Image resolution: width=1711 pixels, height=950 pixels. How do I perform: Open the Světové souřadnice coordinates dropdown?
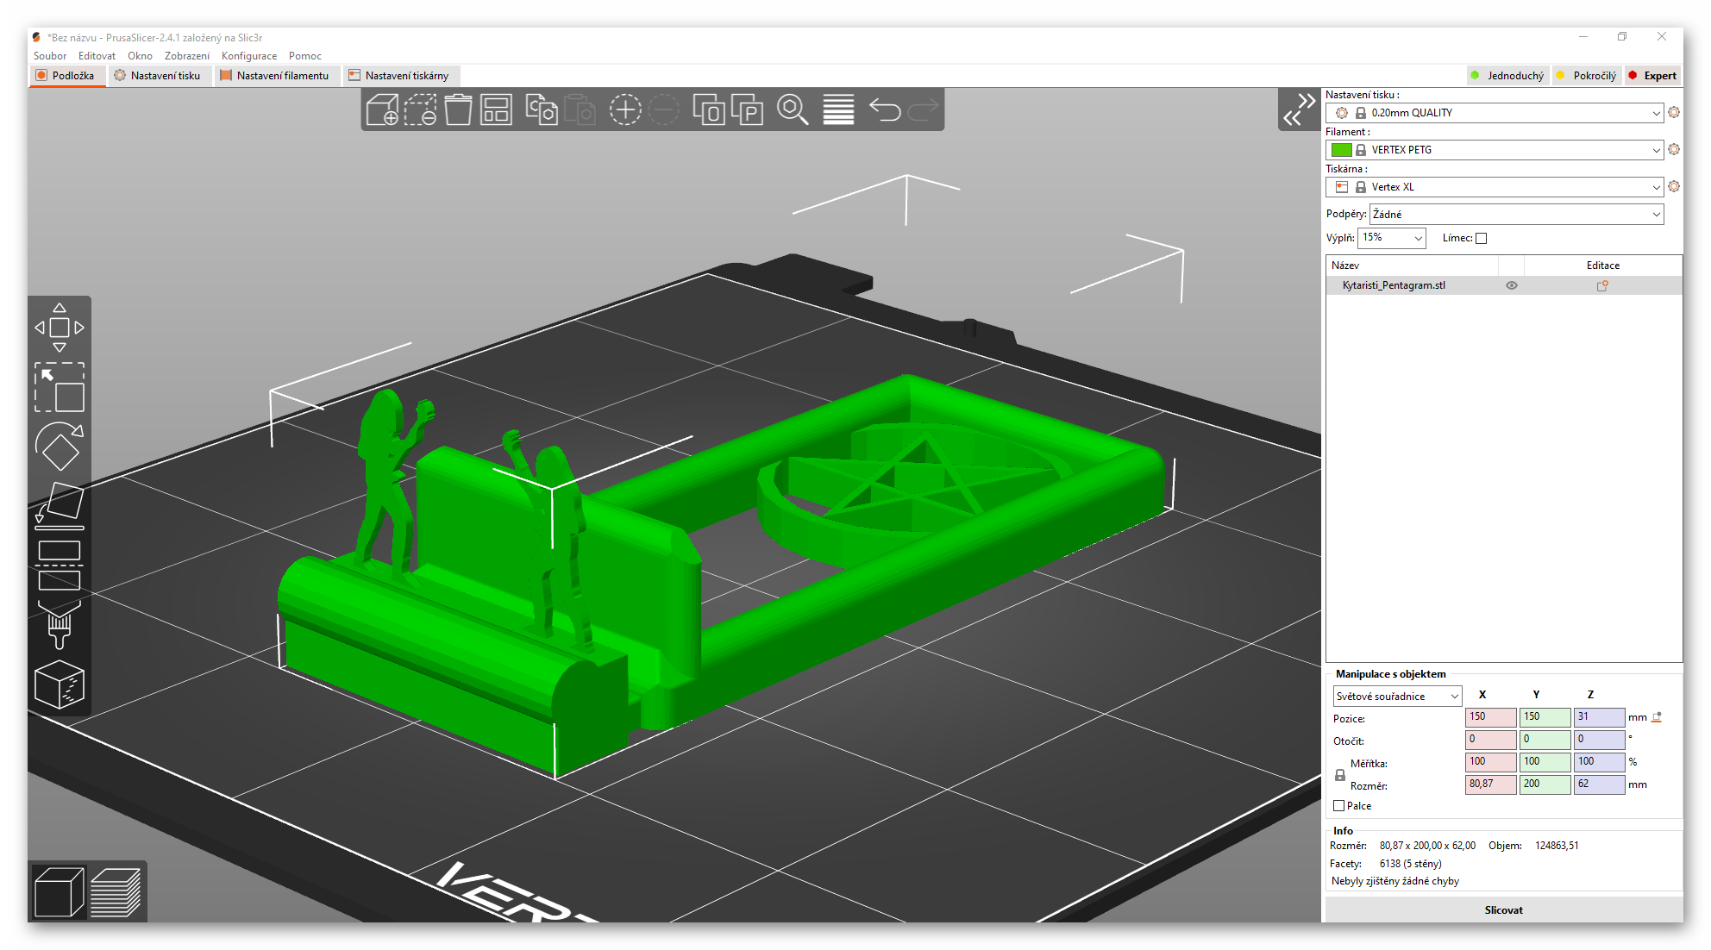(x=1397, y=696)
